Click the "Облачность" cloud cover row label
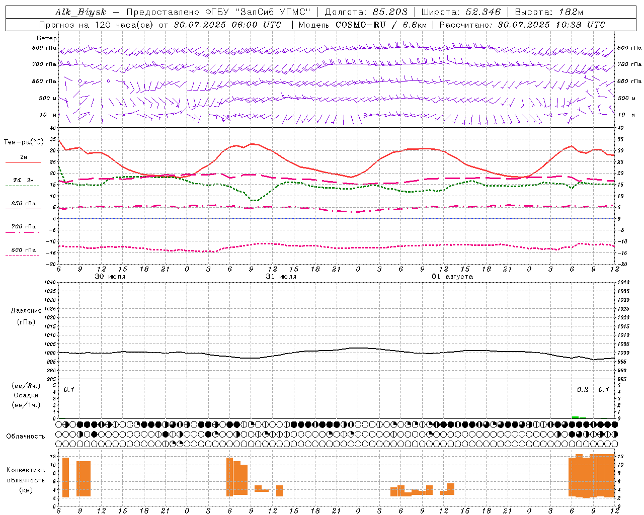Image resolution: width=644 pixels, height=515 pixels. [26, 436]
